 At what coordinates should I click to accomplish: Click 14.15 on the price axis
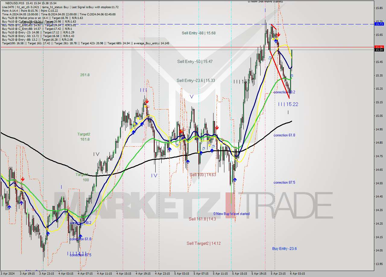[x=379, y=237]
